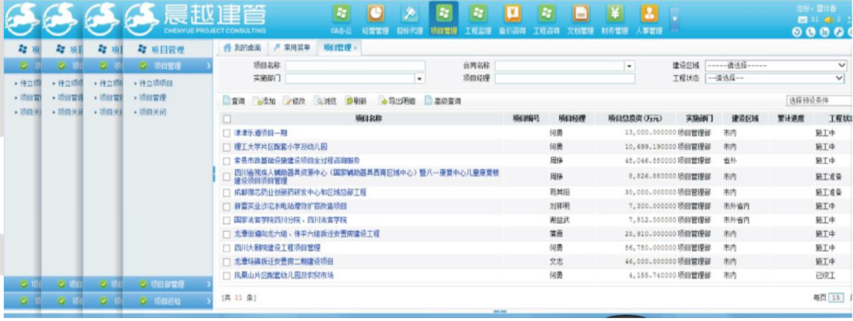Open the 人事管理 module icon
Viewport: 853px width, 321px height.
pyautogui.click(x=648, y=14)
